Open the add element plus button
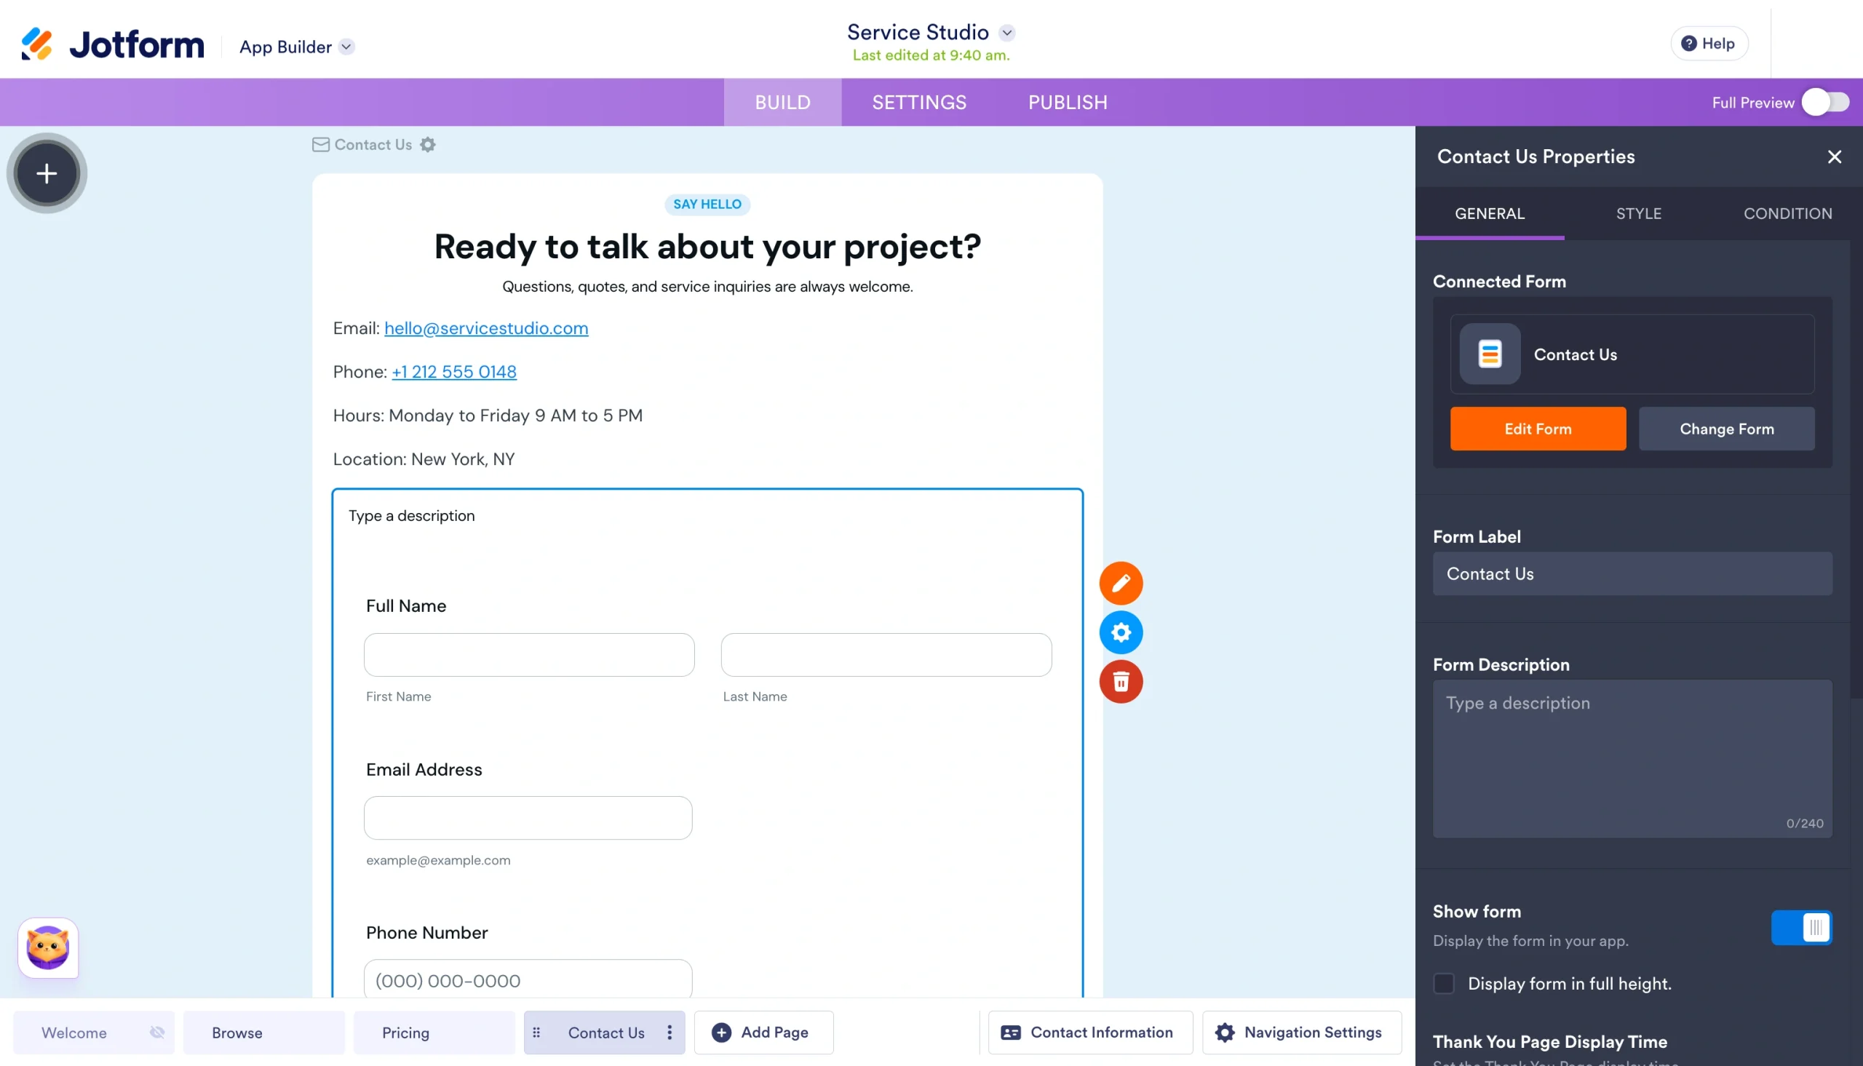1863x1066 pixels. coord(47,173)
